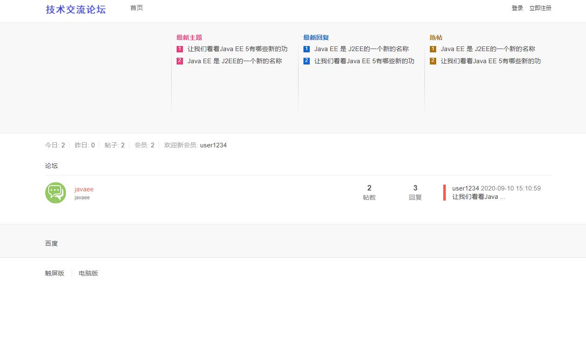Open the 登录 link
586x350 pixels.
(x=517, y=8)
